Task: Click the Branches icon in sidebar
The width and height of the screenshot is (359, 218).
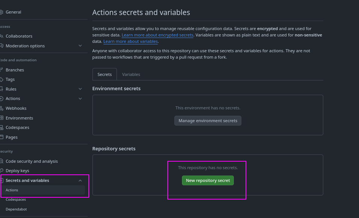Action: click(1, 70)
